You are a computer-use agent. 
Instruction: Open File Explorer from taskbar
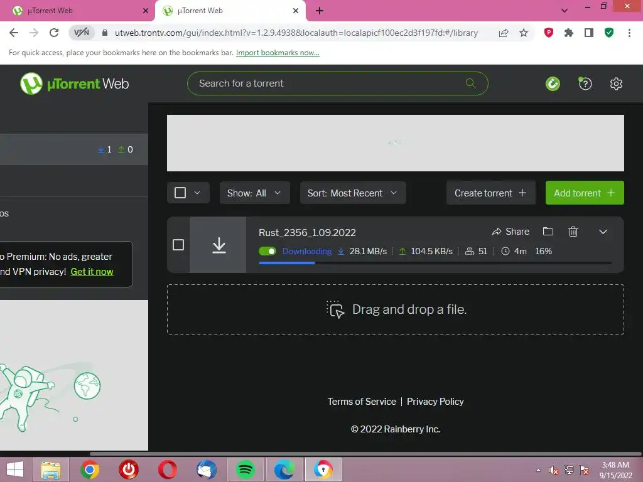tap(50, 469)
